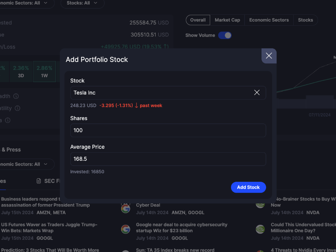Select the 1W performance period
Screen dimensions: 336x252
click(44, 71)
